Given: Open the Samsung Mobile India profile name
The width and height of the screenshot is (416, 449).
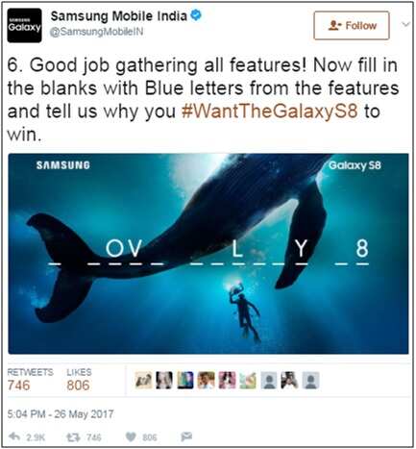Looking at the screenshot, I should (119, 16).
